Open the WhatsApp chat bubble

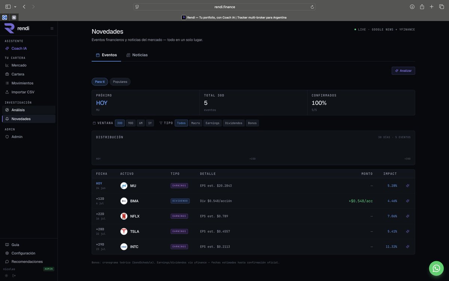pyautogui.click(x=436, y=268)
